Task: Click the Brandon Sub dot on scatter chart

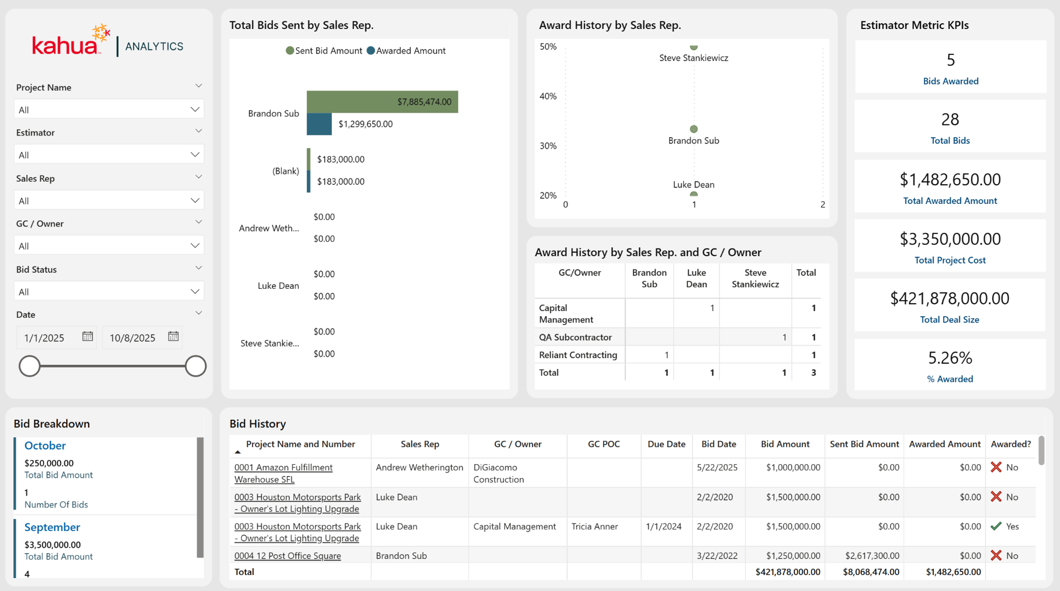Action: 693,129
